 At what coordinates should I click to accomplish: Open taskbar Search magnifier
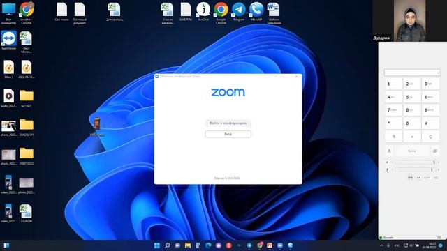pos(168,245)
